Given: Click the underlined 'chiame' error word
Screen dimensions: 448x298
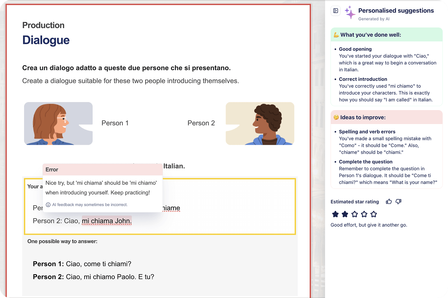Looking at the screenshot, I should [171, 208].
